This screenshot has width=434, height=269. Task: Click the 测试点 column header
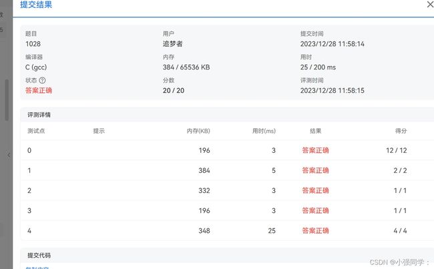(x=36, y=131)
